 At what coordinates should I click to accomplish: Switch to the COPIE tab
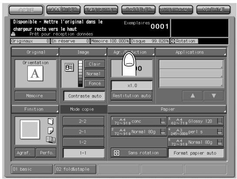pyautogui.click(x=26, y=10)
